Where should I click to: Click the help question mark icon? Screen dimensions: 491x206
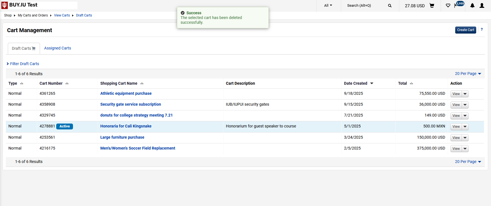point(481,30)
